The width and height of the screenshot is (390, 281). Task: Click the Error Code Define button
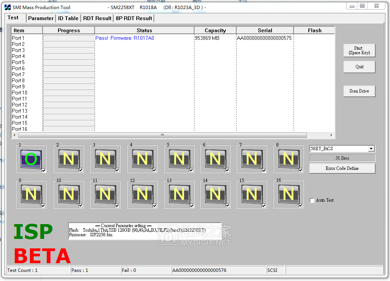click(342, 168)
